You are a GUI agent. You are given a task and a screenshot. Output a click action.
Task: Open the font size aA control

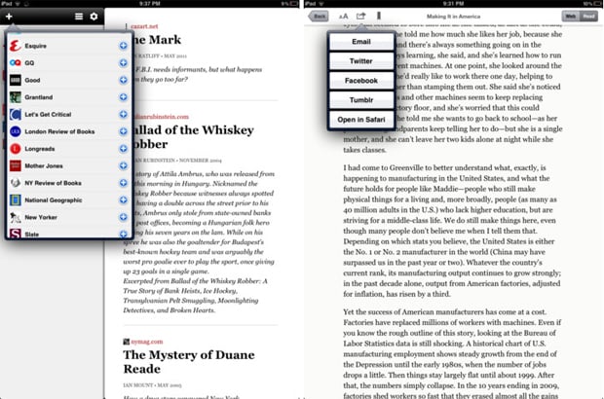point(343,17)
